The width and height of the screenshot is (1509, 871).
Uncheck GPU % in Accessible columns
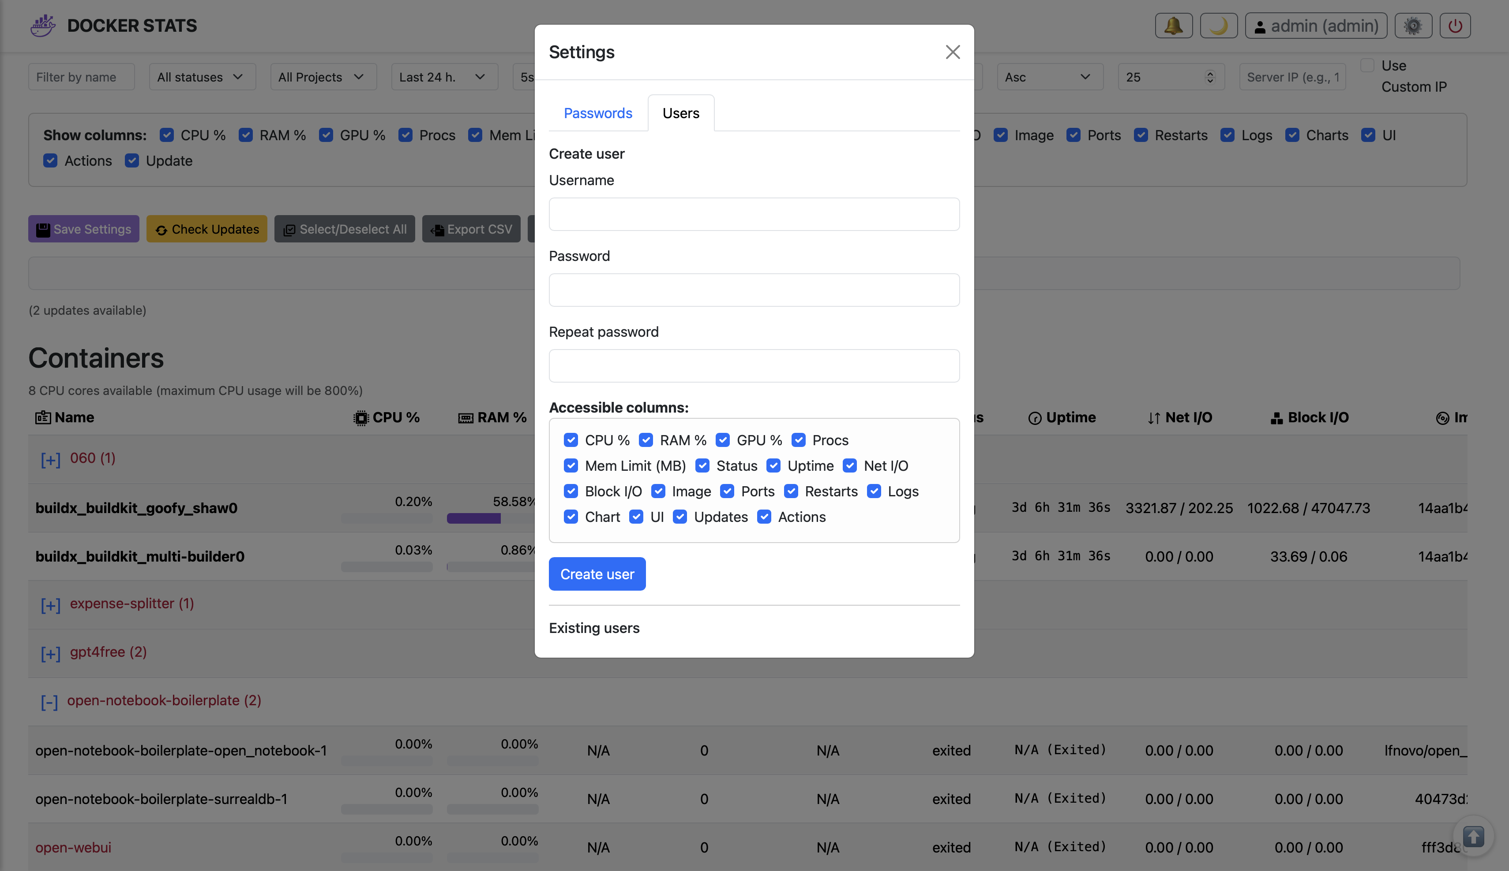[723, 440]
